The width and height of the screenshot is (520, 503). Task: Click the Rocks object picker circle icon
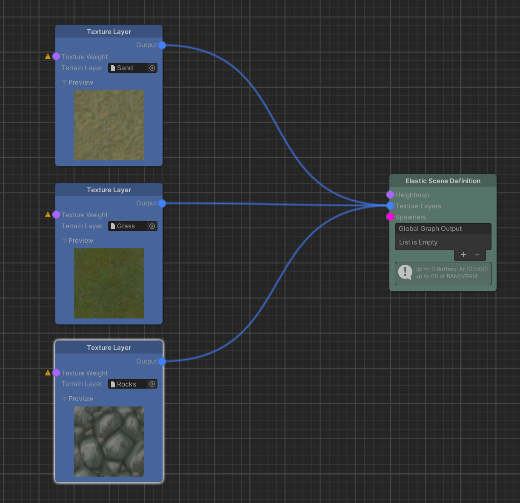click(x=152, y=384)
